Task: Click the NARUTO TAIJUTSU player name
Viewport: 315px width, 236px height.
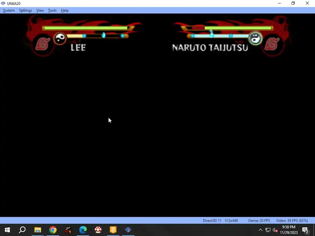Action: pyautogui.click(x=210, y=48)
